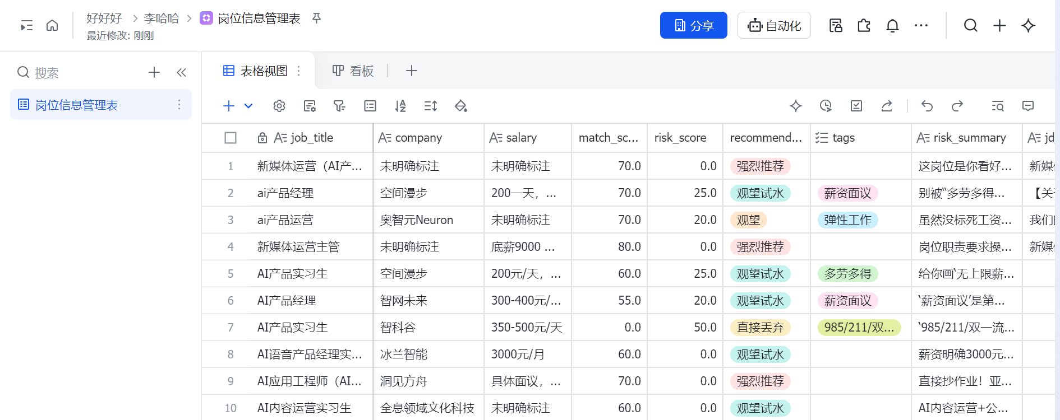
Task: Select match score 80.0 cell
Action: click(610, 247)
